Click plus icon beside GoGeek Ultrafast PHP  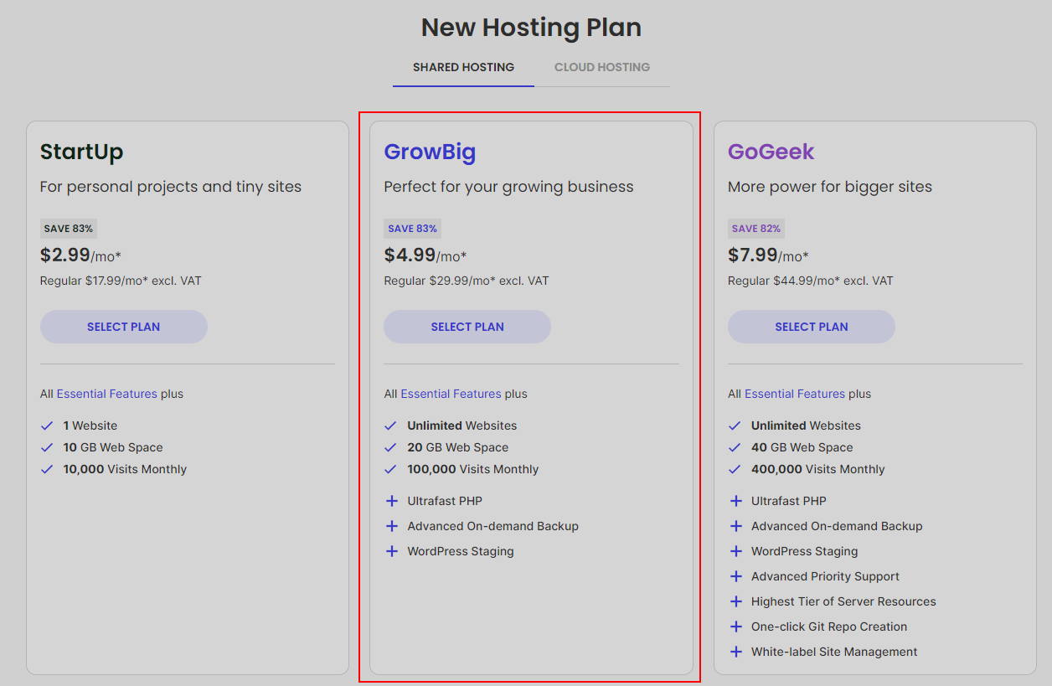point(735,501)
